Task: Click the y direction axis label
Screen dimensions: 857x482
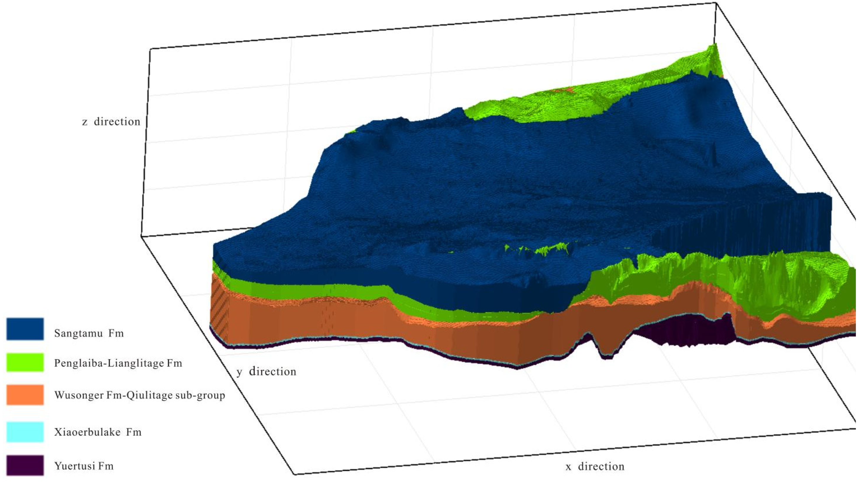Action: coord(266,371)
